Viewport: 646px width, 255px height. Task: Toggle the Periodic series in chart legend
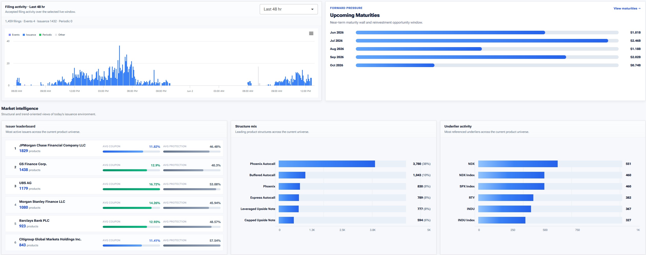(45, 35)
